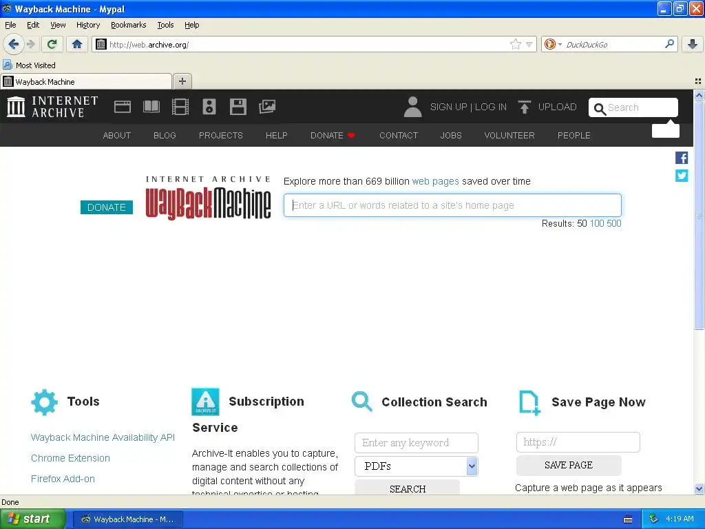Open the Downloads arrow button

click(x=693, y=44)
